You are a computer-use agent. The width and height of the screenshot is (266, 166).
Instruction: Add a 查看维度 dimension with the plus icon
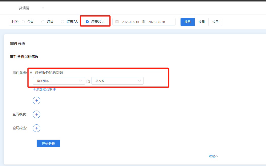37,114
